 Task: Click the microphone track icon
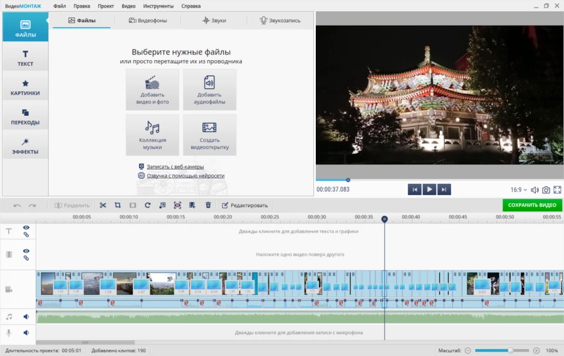point(9,333)
